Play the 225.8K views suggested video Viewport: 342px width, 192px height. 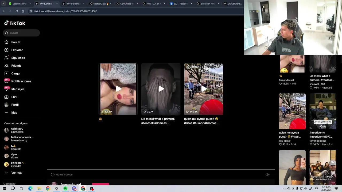click(x=118, y=89)
